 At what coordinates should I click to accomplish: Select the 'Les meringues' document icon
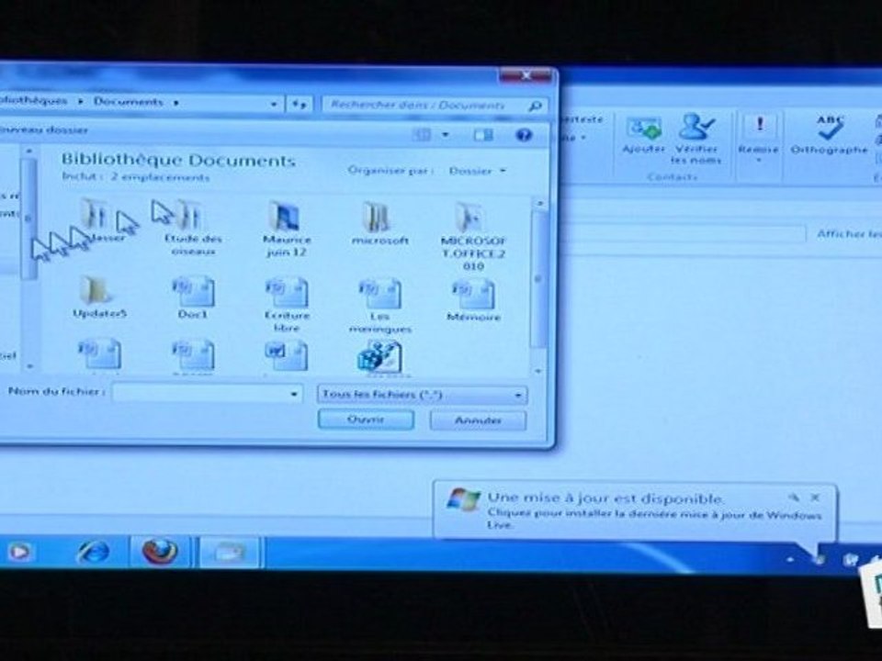coord(379,293)
